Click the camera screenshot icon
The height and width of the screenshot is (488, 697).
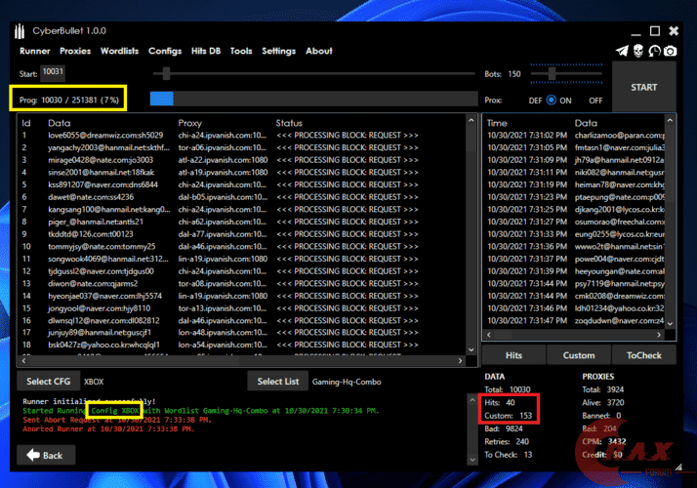pos(671,51)
